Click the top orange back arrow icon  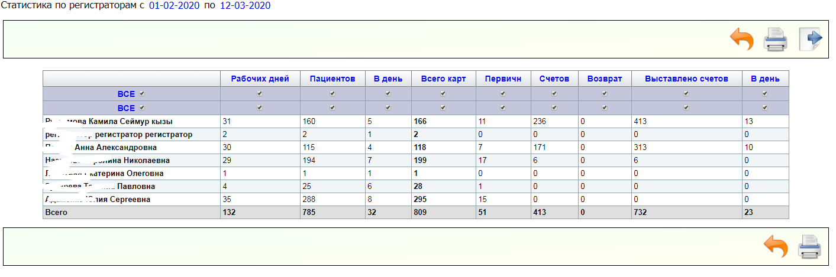click(742, 40)
